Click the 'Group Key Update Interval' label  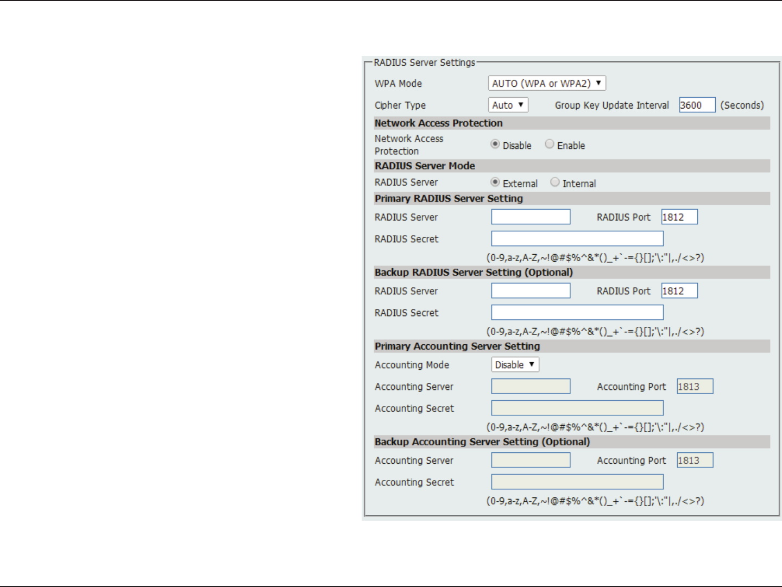point(612,105)
